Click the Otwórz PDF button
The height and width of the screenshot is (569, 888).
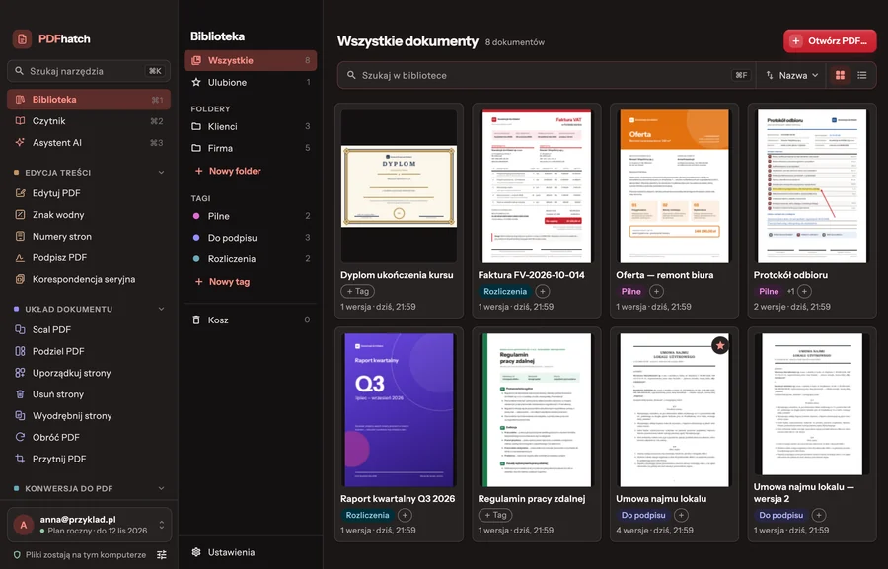pyautogui.click(x=830, y=41)
